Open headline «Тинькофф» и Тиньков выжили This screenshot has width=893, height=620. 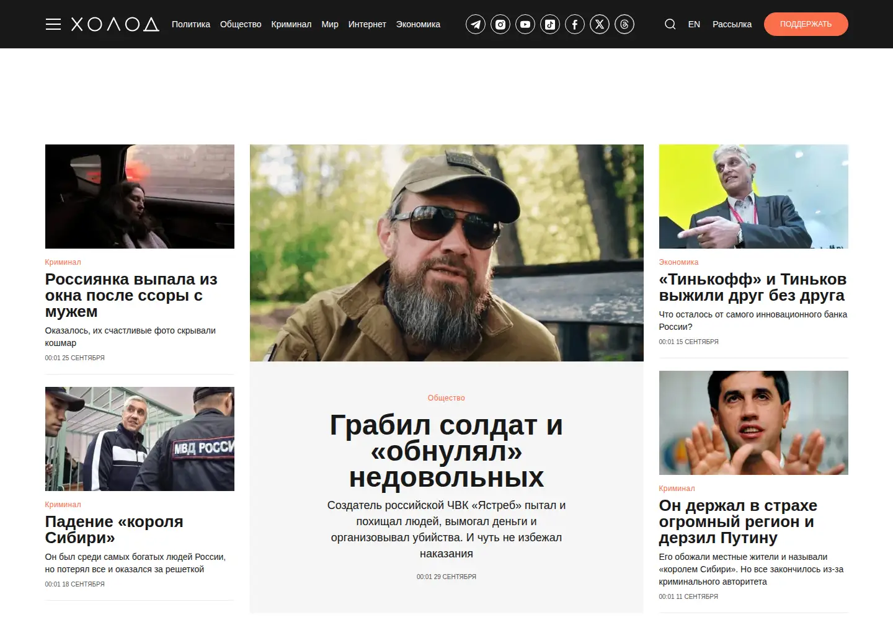point(753,287)
